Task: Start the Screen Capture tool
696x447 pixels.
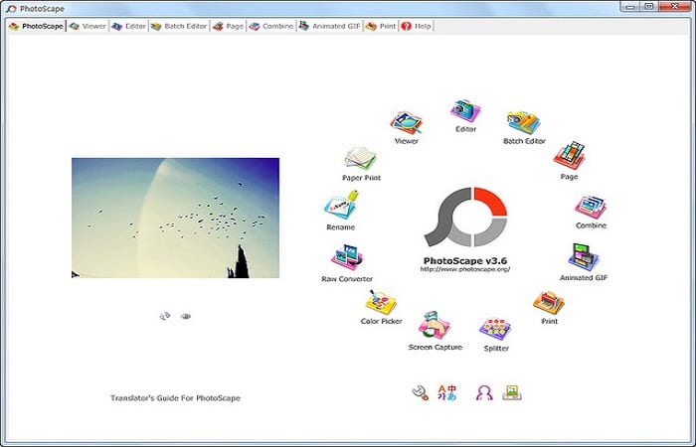Action: [435, 326]
